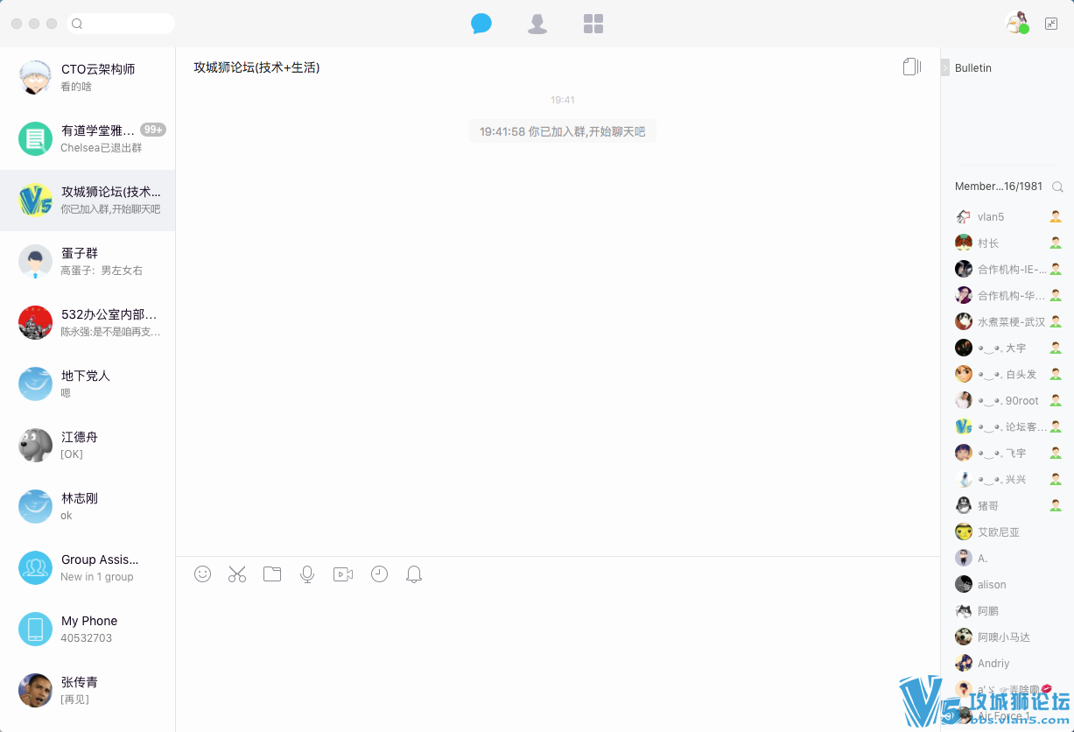Select the member labeled 大宇
The width and height of the screenshot is (1074, 732).
(1007, 348)
